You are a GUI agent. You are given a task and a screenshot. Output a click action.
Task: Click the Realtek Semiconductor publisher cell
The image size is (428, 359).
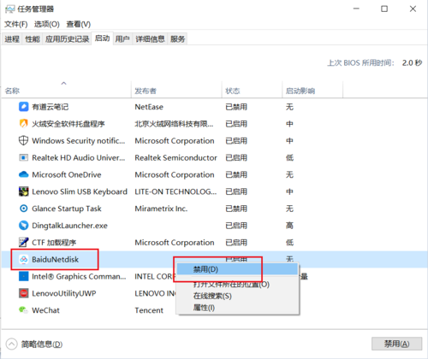point(175,157)
